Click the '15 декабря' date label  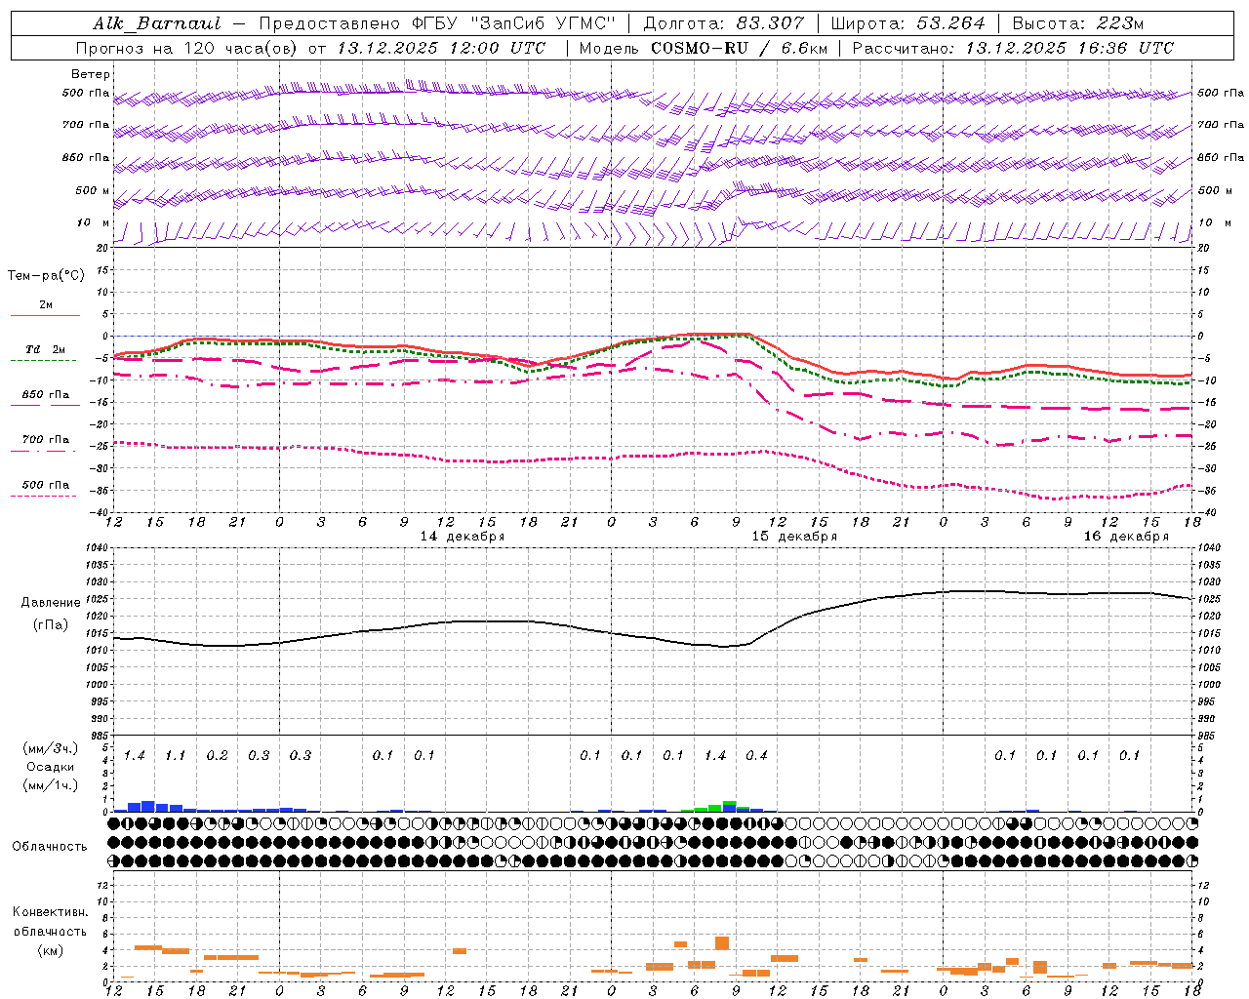(794, 537)
